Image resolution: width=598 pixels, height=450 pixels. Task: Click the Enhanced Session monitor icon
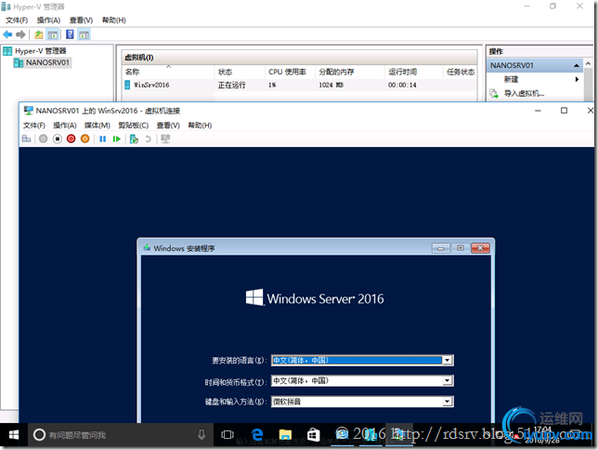point(165,139)
